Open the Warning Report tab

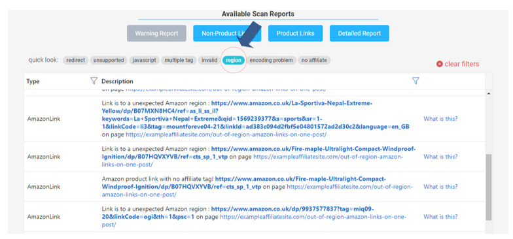coord(156,33)
